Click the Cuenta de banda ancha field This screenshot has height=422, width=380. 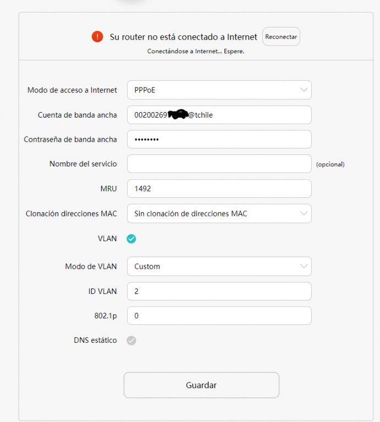click(219, 115)
